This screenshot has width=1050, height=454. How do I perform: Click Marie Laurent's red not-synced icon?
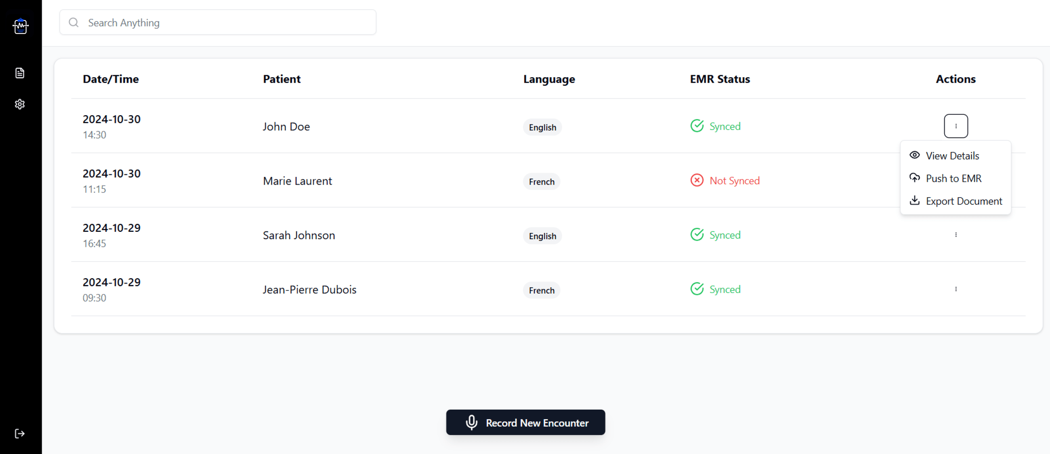(697, 180)
